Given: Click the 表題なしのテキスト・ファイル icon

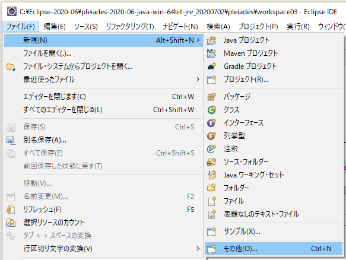Looking at the screenshot, I should pyautogui.click(x=212, y=214).
